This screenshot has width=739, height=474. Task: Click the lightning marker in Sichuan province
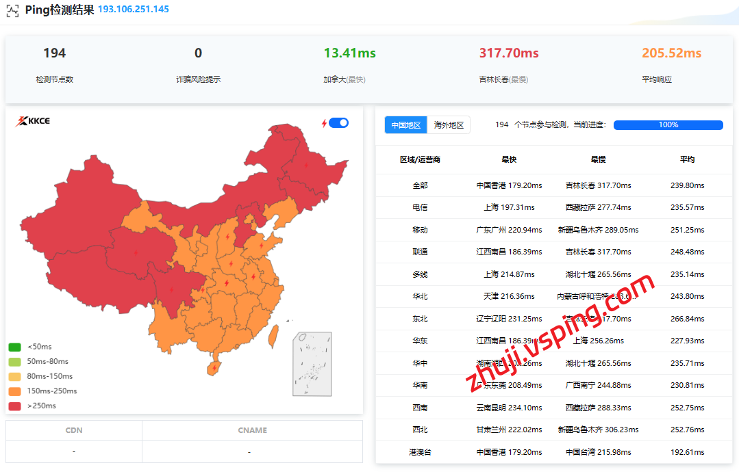tap(171, 289)
